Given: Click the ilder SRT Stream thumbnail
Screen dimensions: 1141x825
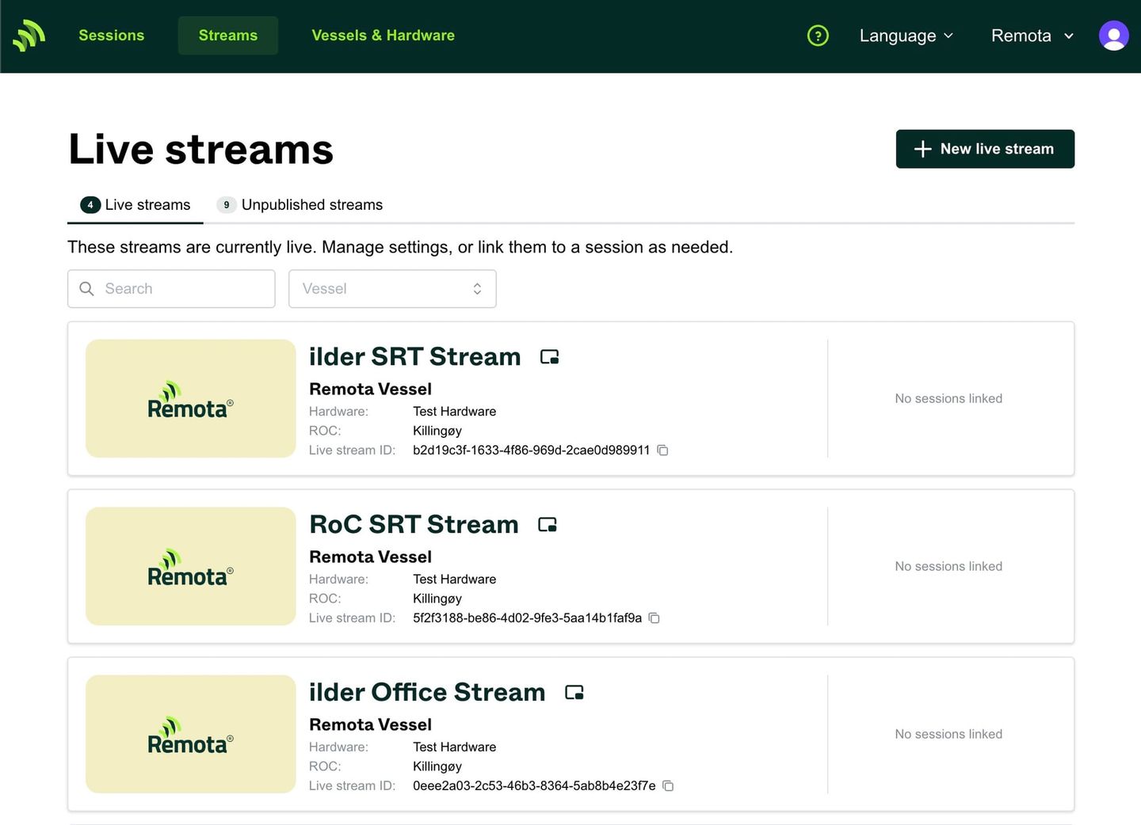Looking at the screenshot, I should 191,398.
